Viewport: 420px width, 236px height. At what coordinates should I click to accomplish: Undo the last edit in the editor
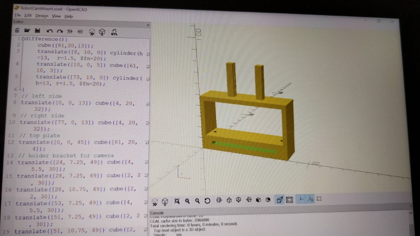[x=49, y=31]
